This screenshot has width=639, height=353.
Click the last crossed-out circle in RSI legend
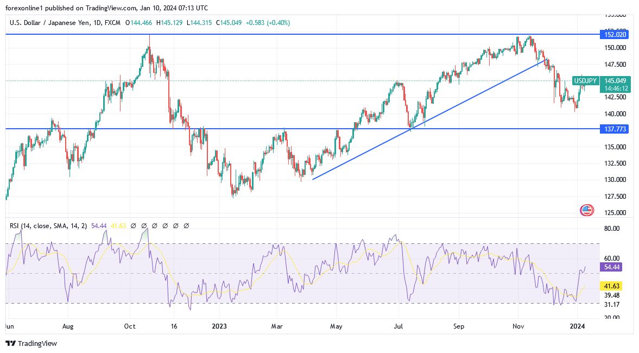(x=186, y=225)
